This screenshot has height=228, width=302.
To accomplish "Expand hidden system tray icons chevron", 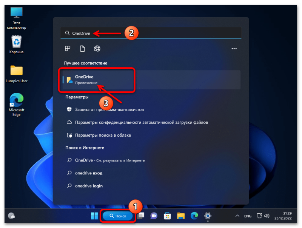I will [x=237, y=216].
